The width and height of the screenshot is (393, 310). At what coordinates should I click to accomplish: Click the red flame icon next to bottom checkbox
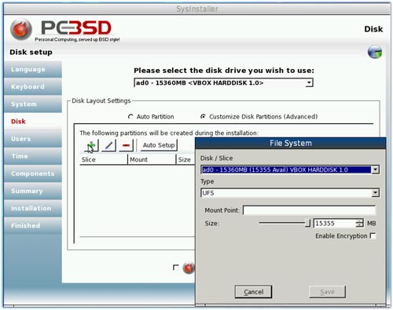coord(189,268)
